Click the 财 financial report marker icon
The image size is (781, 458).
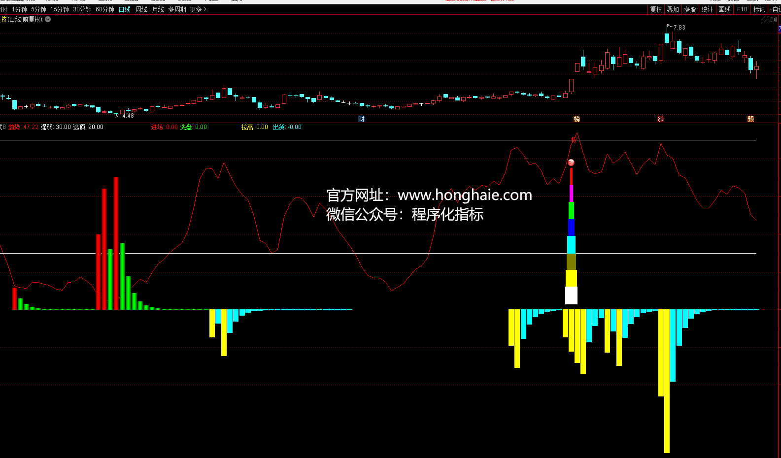[x=361, y=119]
